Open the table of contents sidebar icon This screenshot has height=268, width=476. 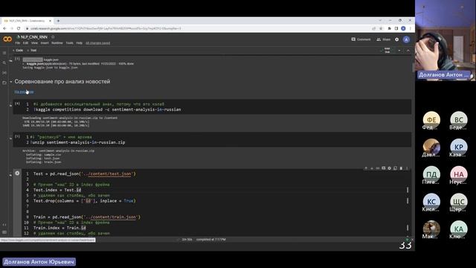pyautogui.click(x=4, y=53)
